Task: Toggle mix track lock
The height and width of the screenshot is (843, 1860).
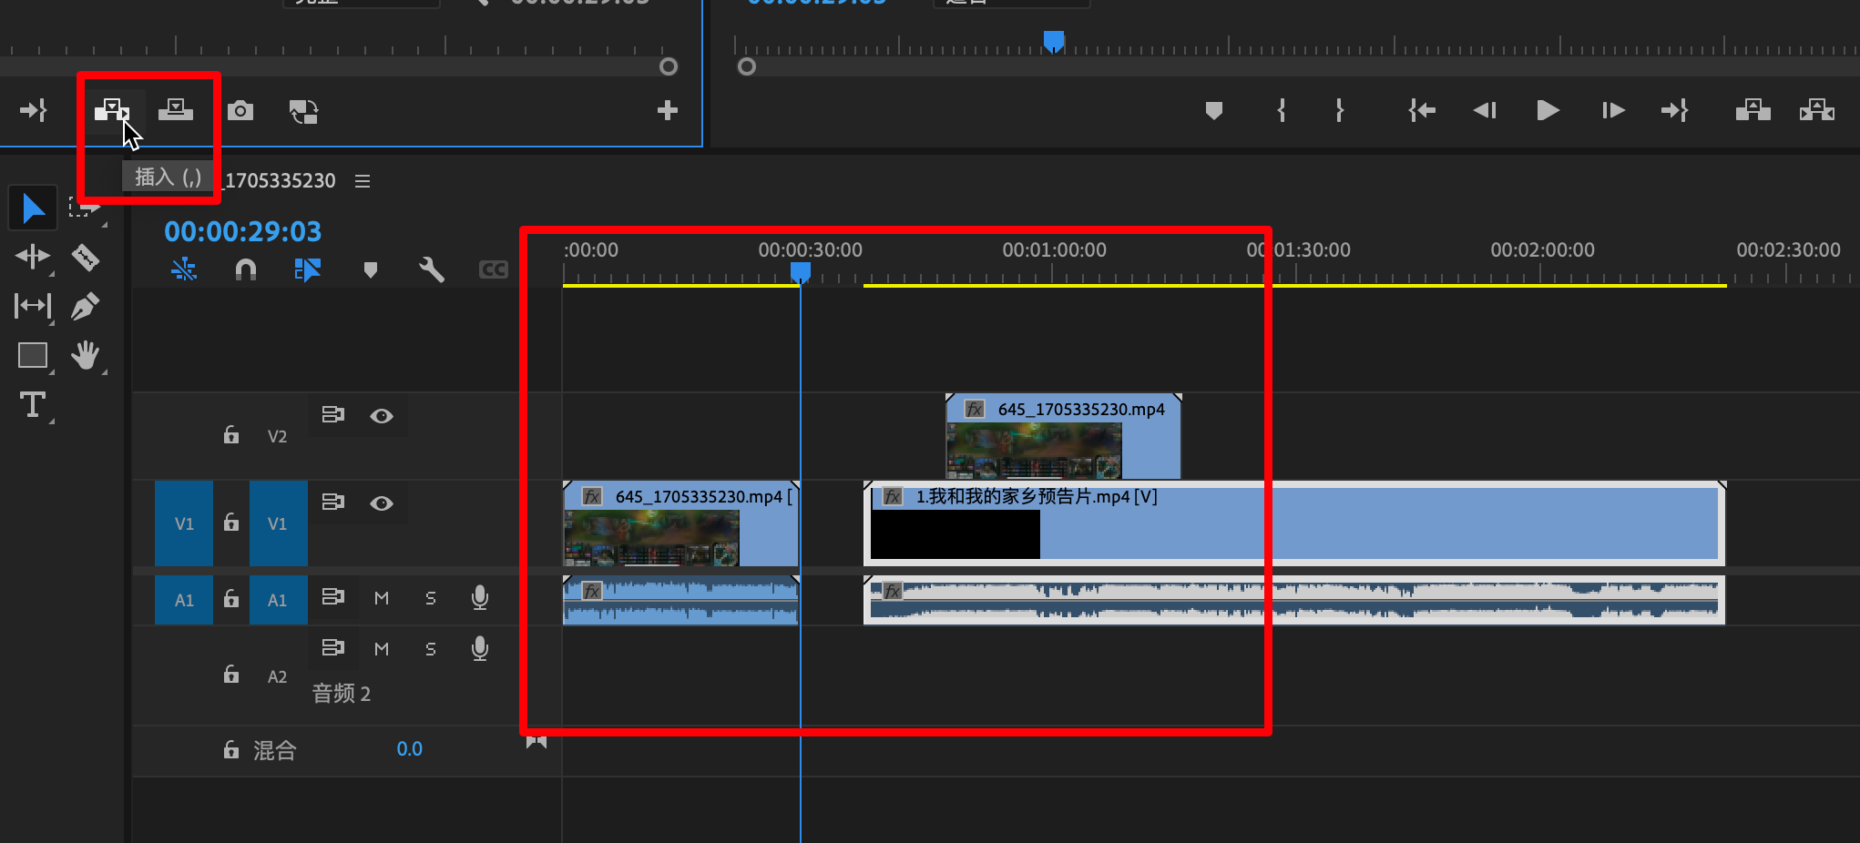Action: point(231,750)
